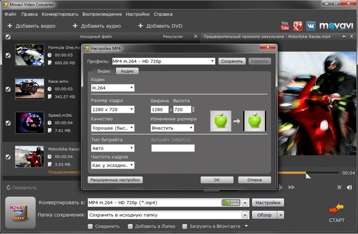This screenshot has width=358, height=234.
Task: Switch to the Аудио tab
Action: click(x=127, y=71)
